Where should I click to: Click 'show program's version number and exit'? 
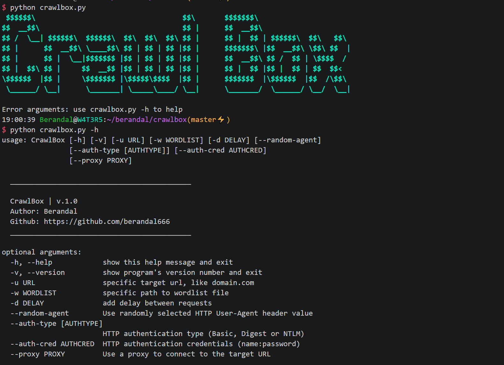(183, 273)
